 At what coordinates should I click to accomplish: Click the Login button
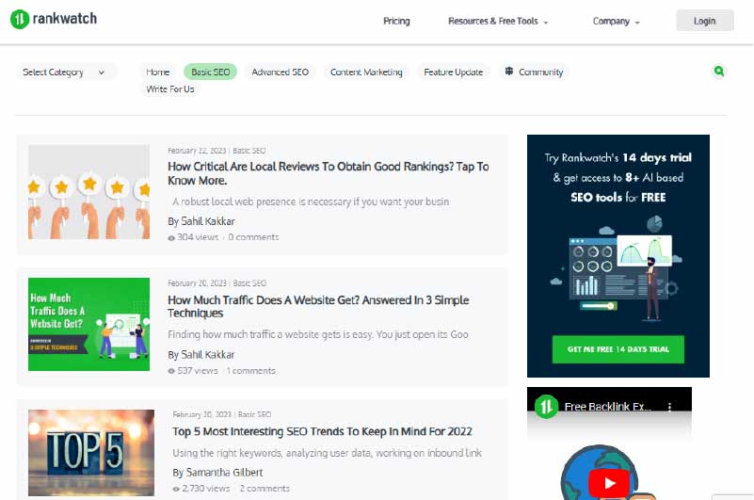click(x=704, y=21)
